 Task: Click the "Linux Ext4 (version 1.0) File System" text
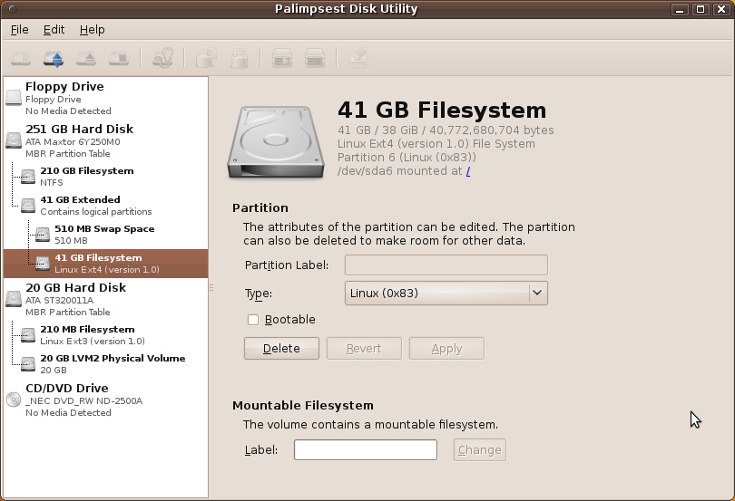tap(436, 144)
